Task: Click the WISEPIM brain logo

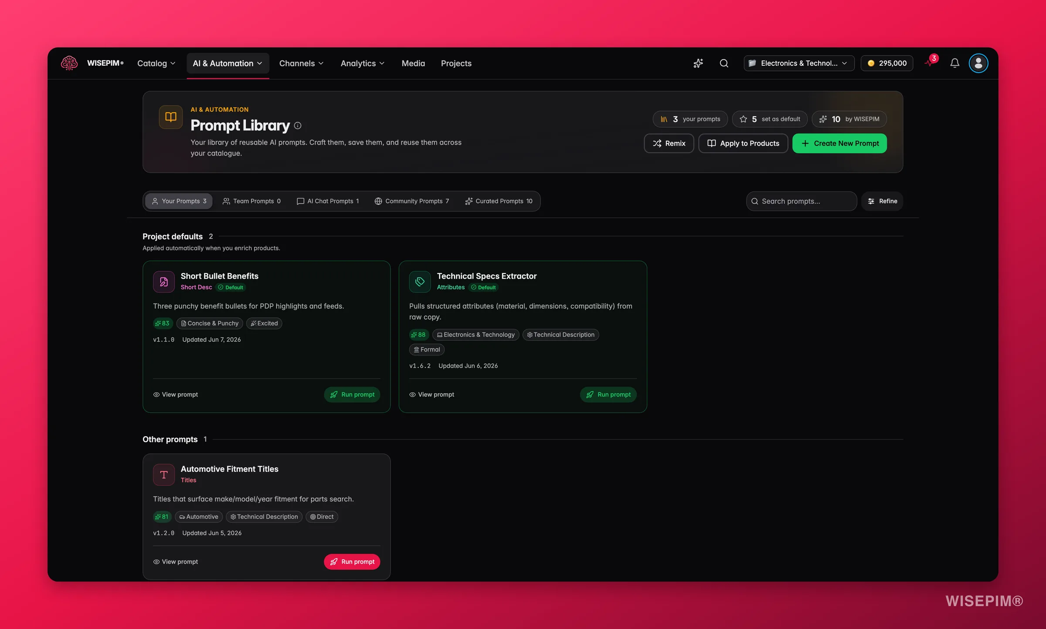Action: pyautogui.click(x=69, y=63)
